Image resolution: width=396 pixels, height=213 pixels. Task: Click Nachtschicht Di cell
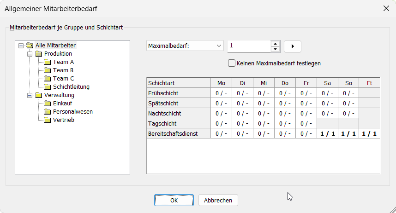coord(242,113)
